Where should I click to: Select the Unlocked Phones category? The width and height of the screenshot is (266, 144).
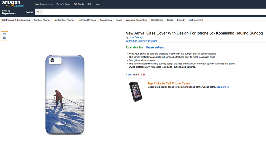87,20
